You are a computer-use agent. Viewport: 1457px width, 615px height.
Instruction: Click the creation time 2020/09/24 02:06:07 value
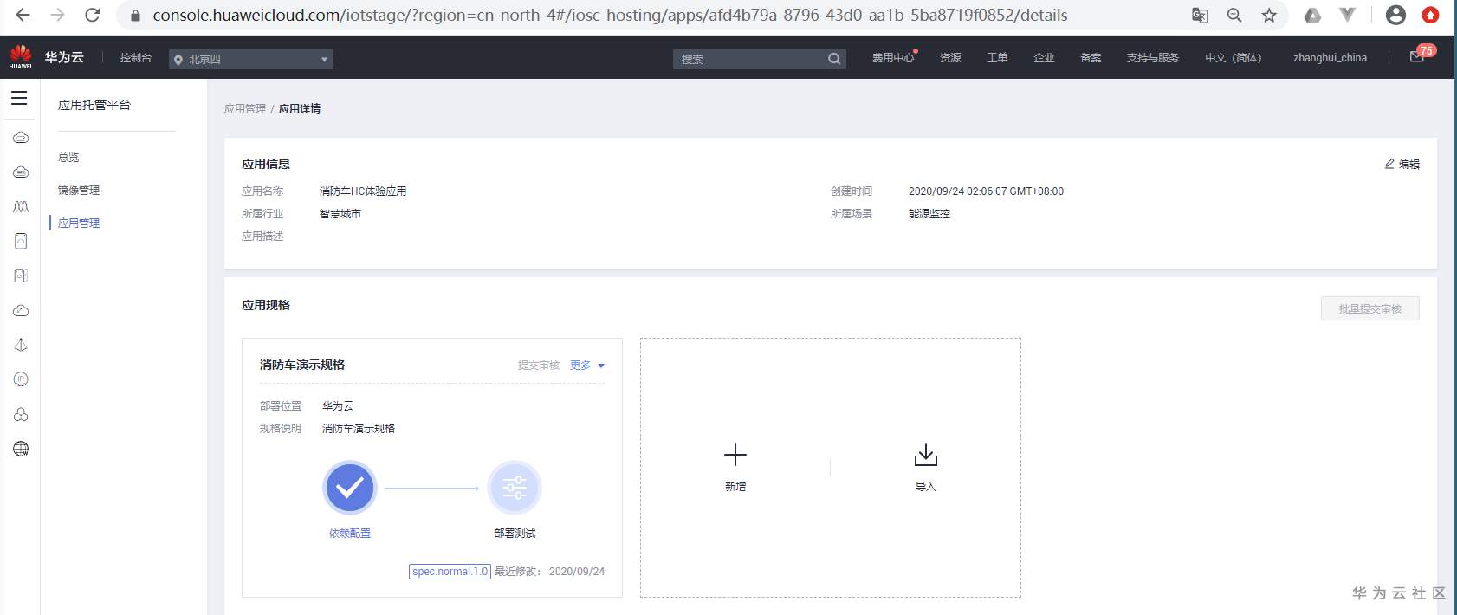point(986,191)
